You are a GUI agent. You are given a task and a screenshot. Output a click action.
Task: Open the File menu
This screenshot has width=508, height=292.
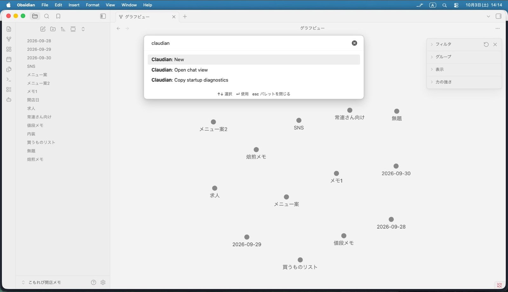45,5
